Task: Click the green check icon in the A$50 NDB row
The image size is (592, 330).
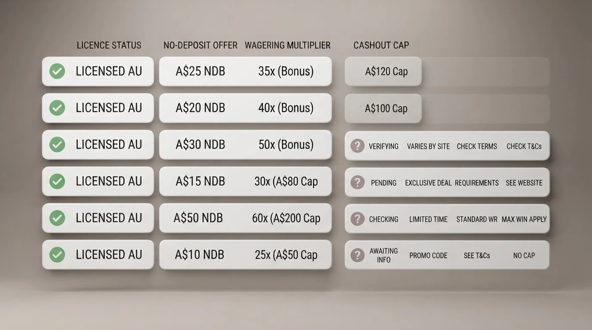Action: [x=57, y=218]
